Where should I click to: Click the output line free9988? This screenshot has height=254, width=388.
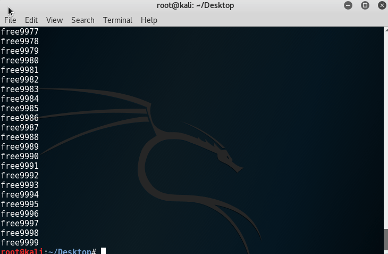tap(20, 137)
